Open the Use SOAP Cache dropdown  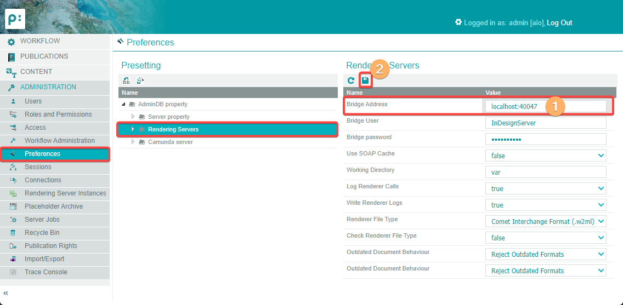(545, 156)
